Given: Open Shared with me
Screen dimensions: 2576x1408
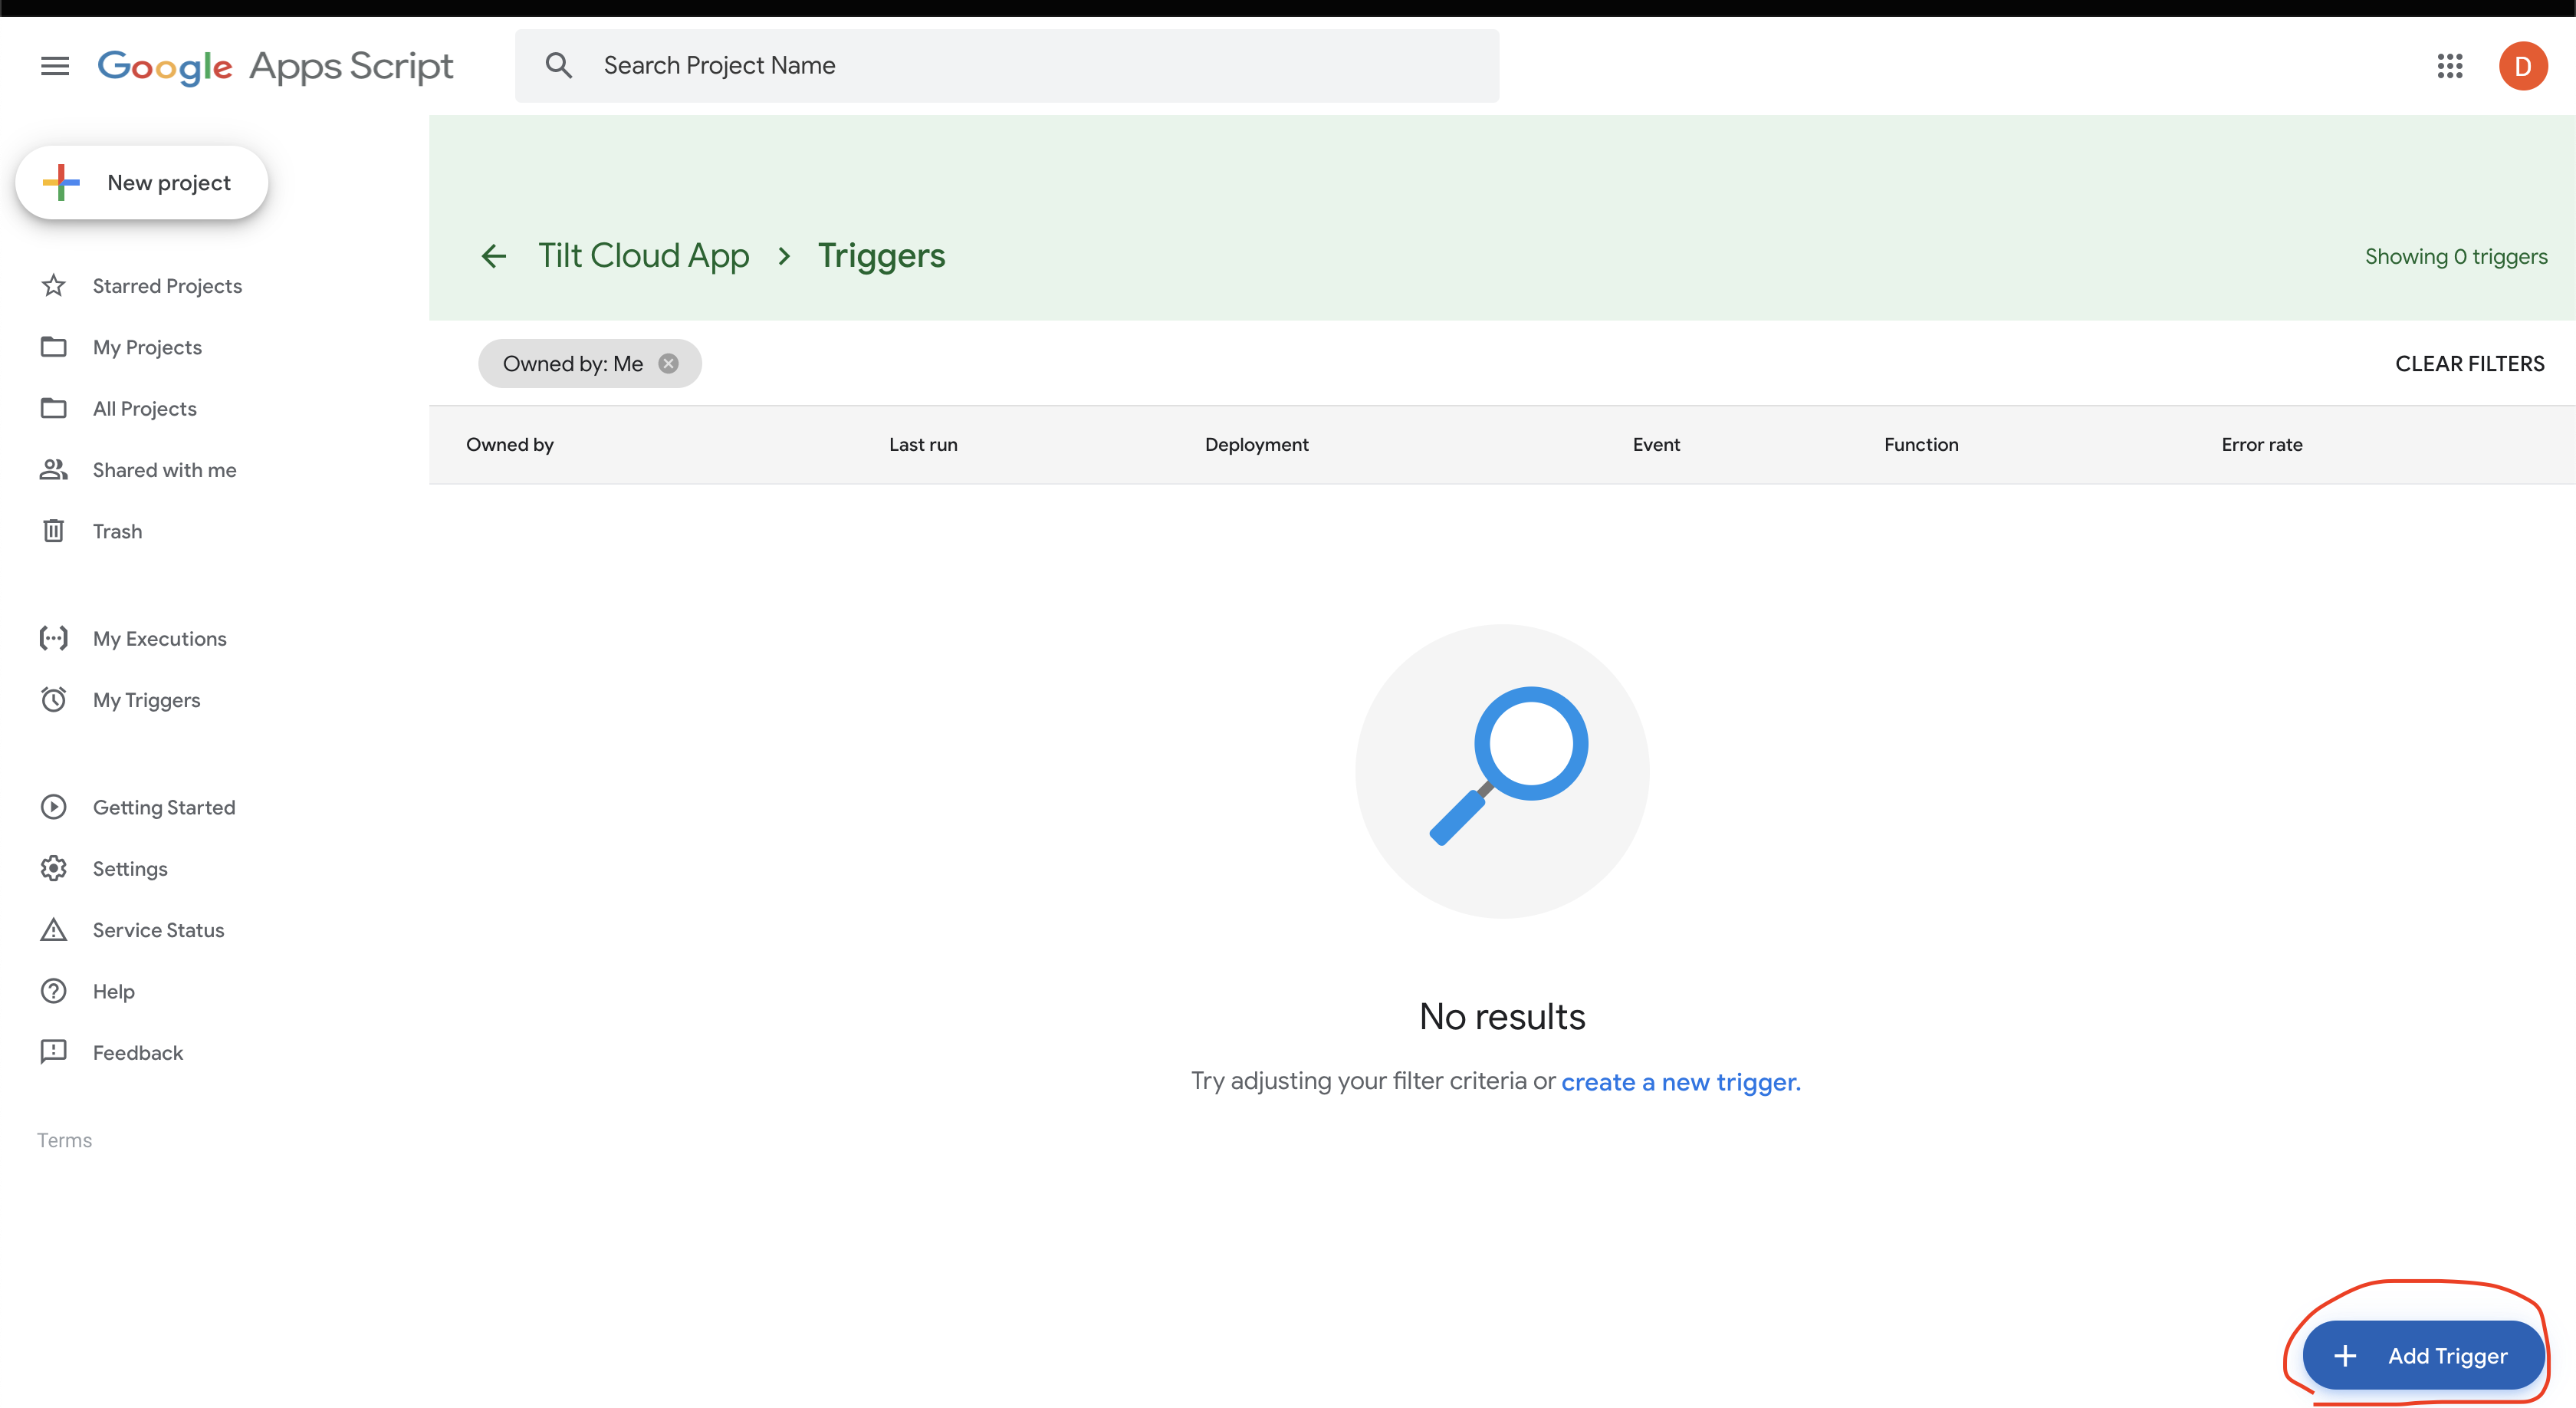Looking at the screenshot, I should (165, 470).
